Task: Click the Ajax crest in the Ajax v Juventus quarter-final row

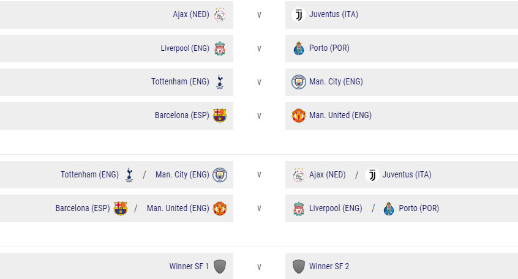Action: tap(220, 15)
